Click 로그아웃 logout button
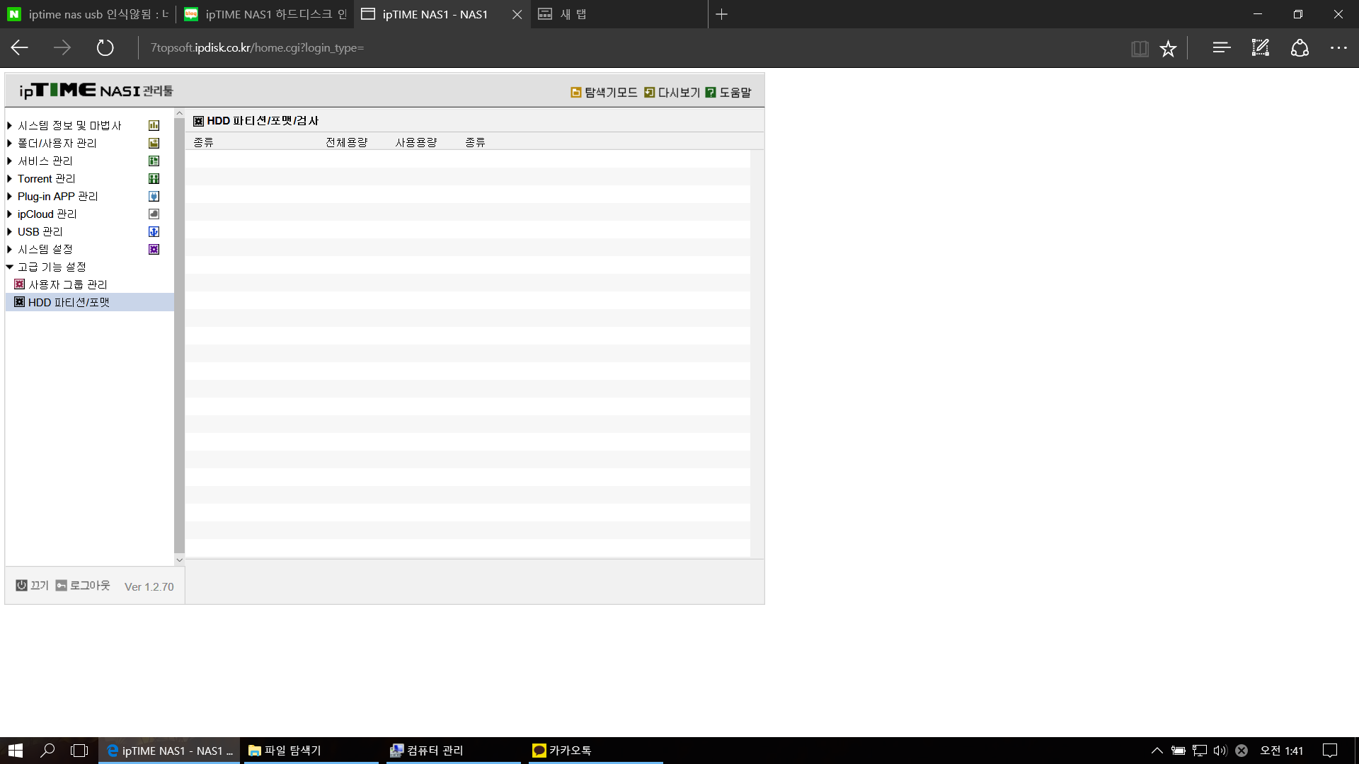 (83, 586)
